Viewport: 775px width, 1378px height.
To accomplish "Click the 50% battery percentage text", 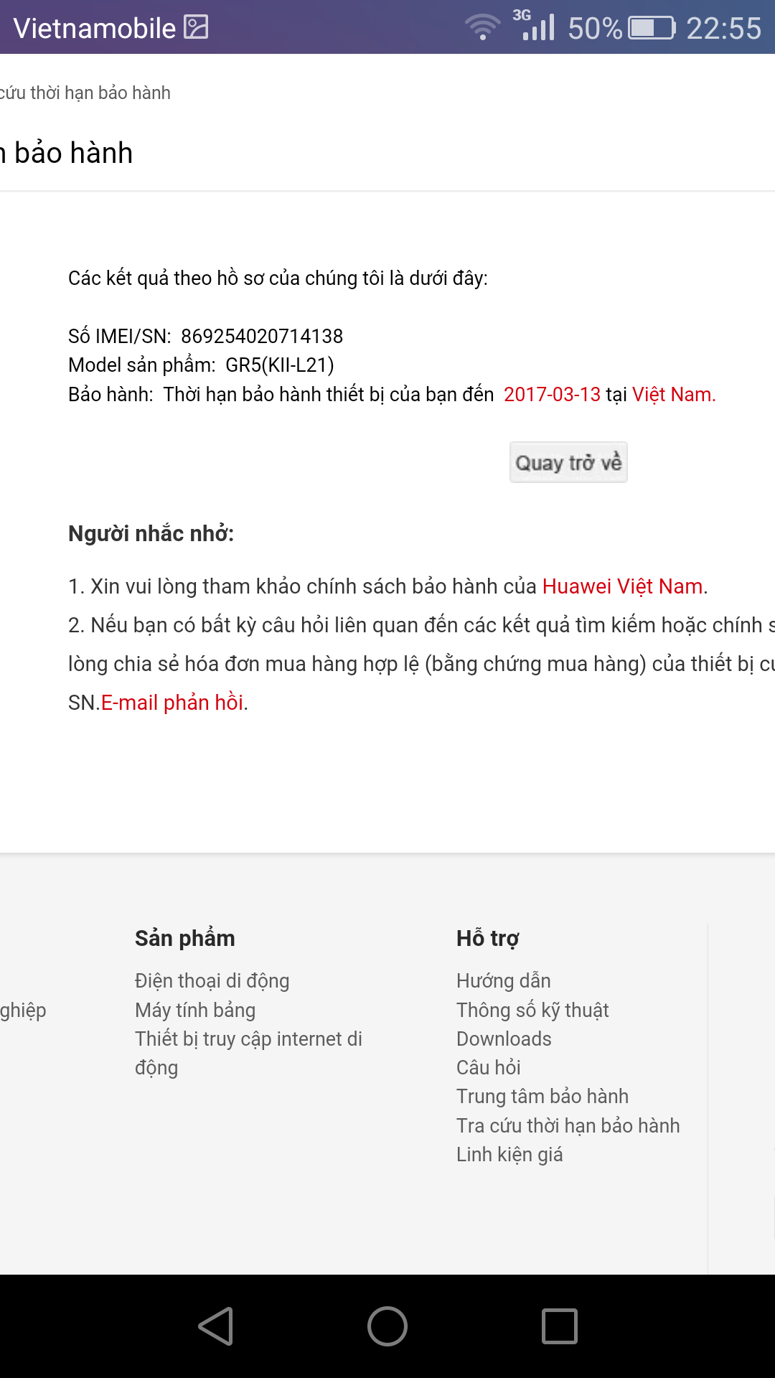I will [x=595, y=29].
